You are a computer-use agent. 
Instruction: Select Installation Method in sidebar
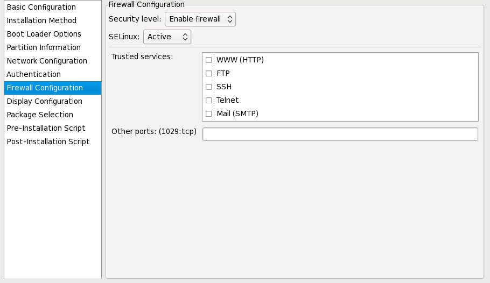click(x=41, y=20)
